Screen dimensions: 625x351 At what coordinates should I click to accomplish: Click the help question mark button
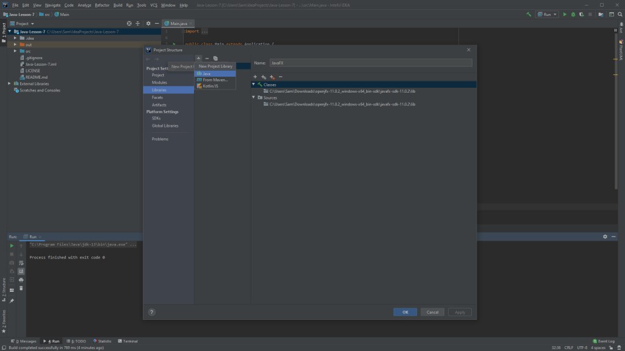pos(151,312)
